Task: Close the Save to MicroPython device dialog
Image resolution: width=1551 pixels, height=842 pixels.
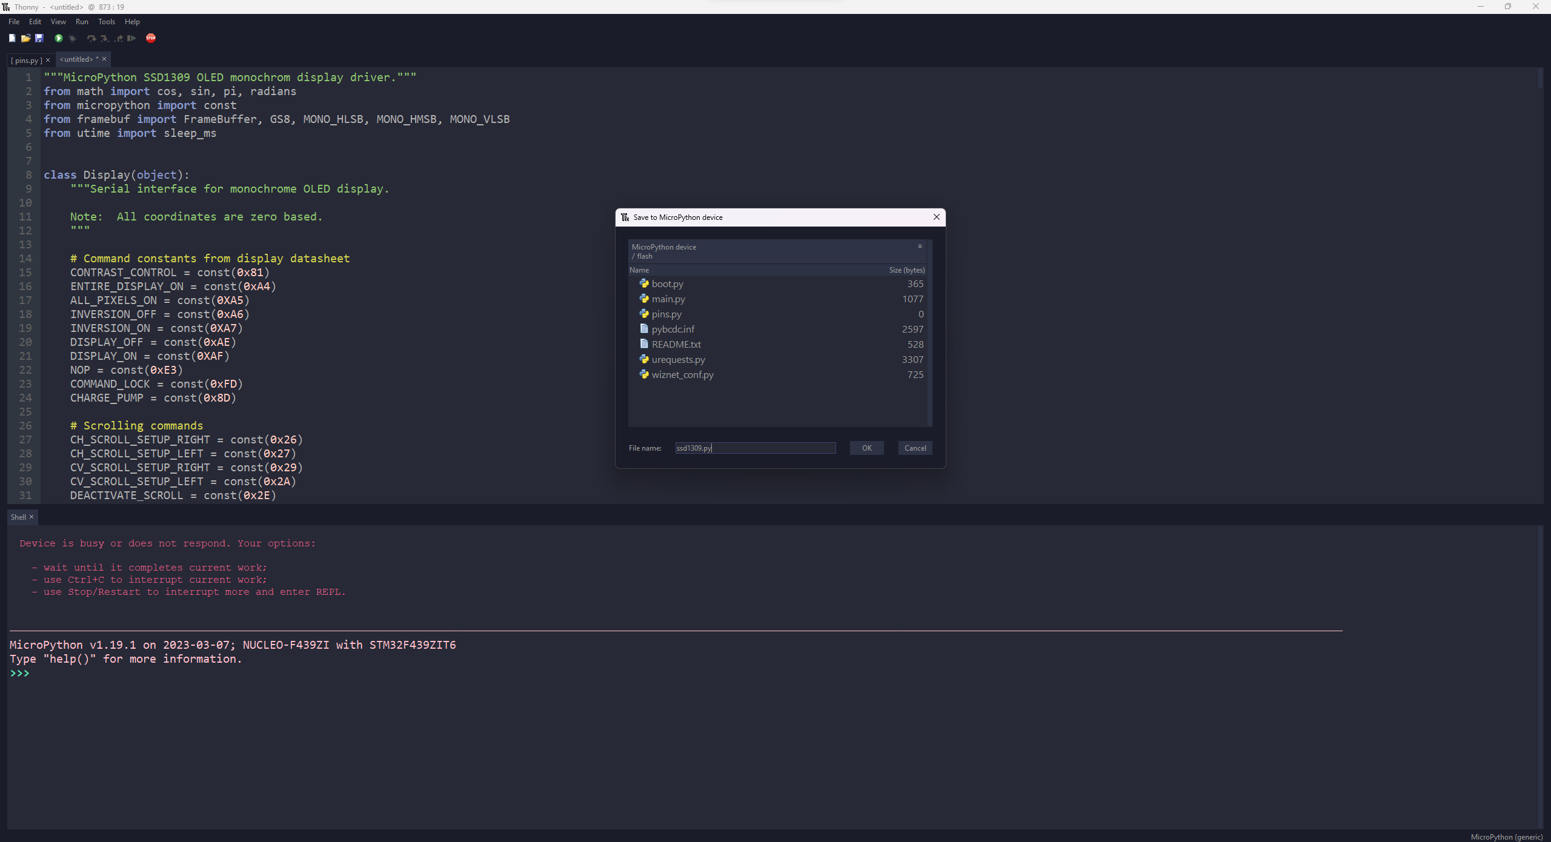Action: (937, 217)
